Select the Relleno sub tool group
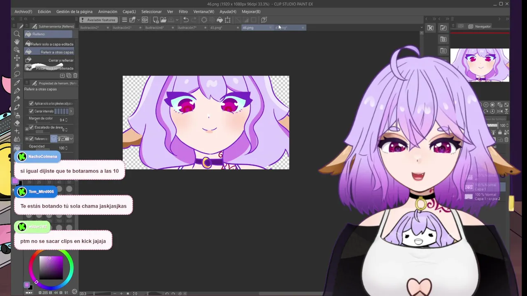 48,34
